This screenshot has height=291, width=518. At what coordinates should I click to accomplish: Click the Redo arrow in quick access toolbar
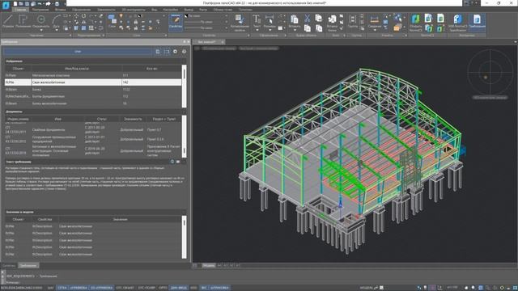point(49,3)
